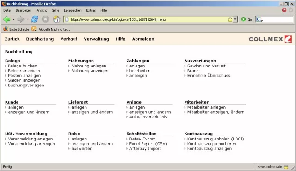
Task: Click the padlock icon in address bar
Action: point(230,19)
